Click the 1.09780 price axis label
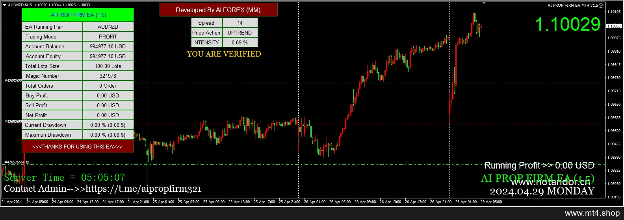The image size is (624, 220). pyautogui.click(x=614, y=78)
